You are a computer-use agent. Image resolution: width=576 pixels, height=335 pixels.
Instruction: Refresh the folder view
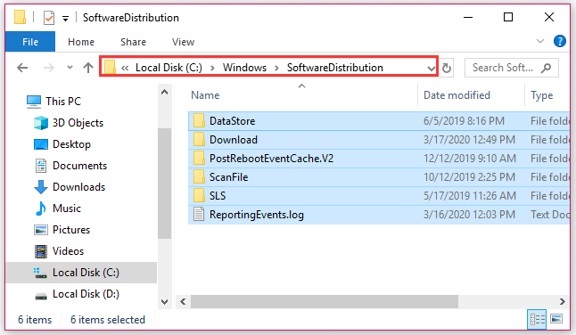(447, 68)
